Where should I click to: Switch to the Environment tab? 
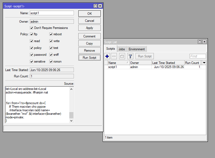click(137, 49)
